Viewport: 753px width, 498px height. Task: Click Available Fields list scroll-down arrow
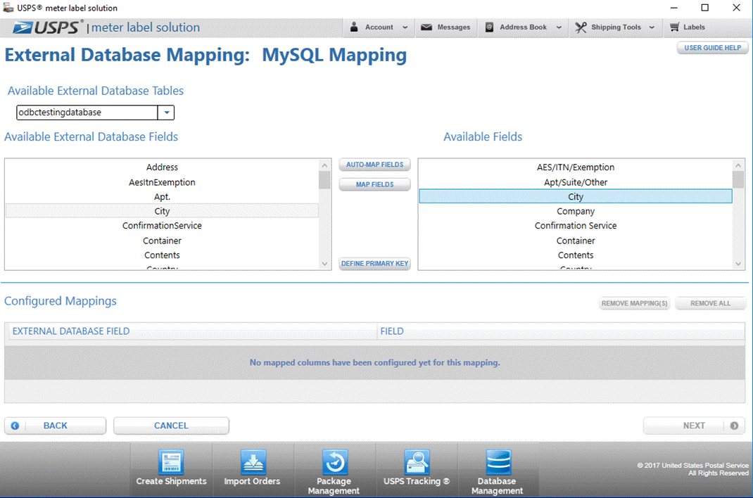click(x=738, y=264)
